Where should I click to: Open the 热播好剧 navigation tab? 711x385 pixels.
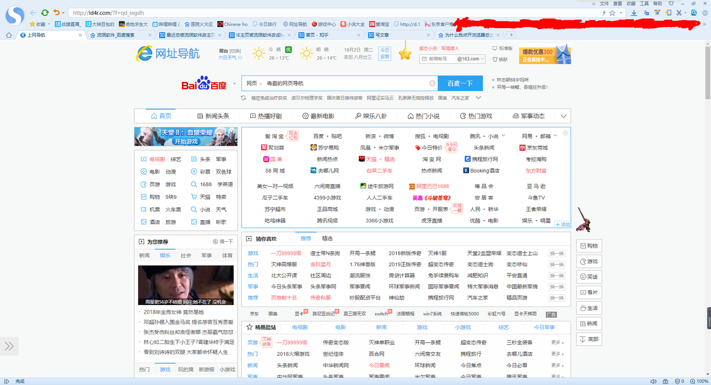coord(266,116)
